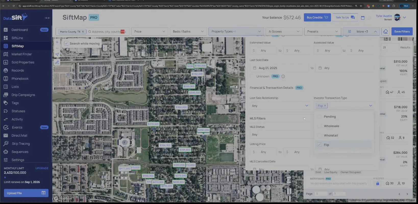The width and height of the screenshot is (418, 204).
Task: Click the Upload File button
Action: 26,193
